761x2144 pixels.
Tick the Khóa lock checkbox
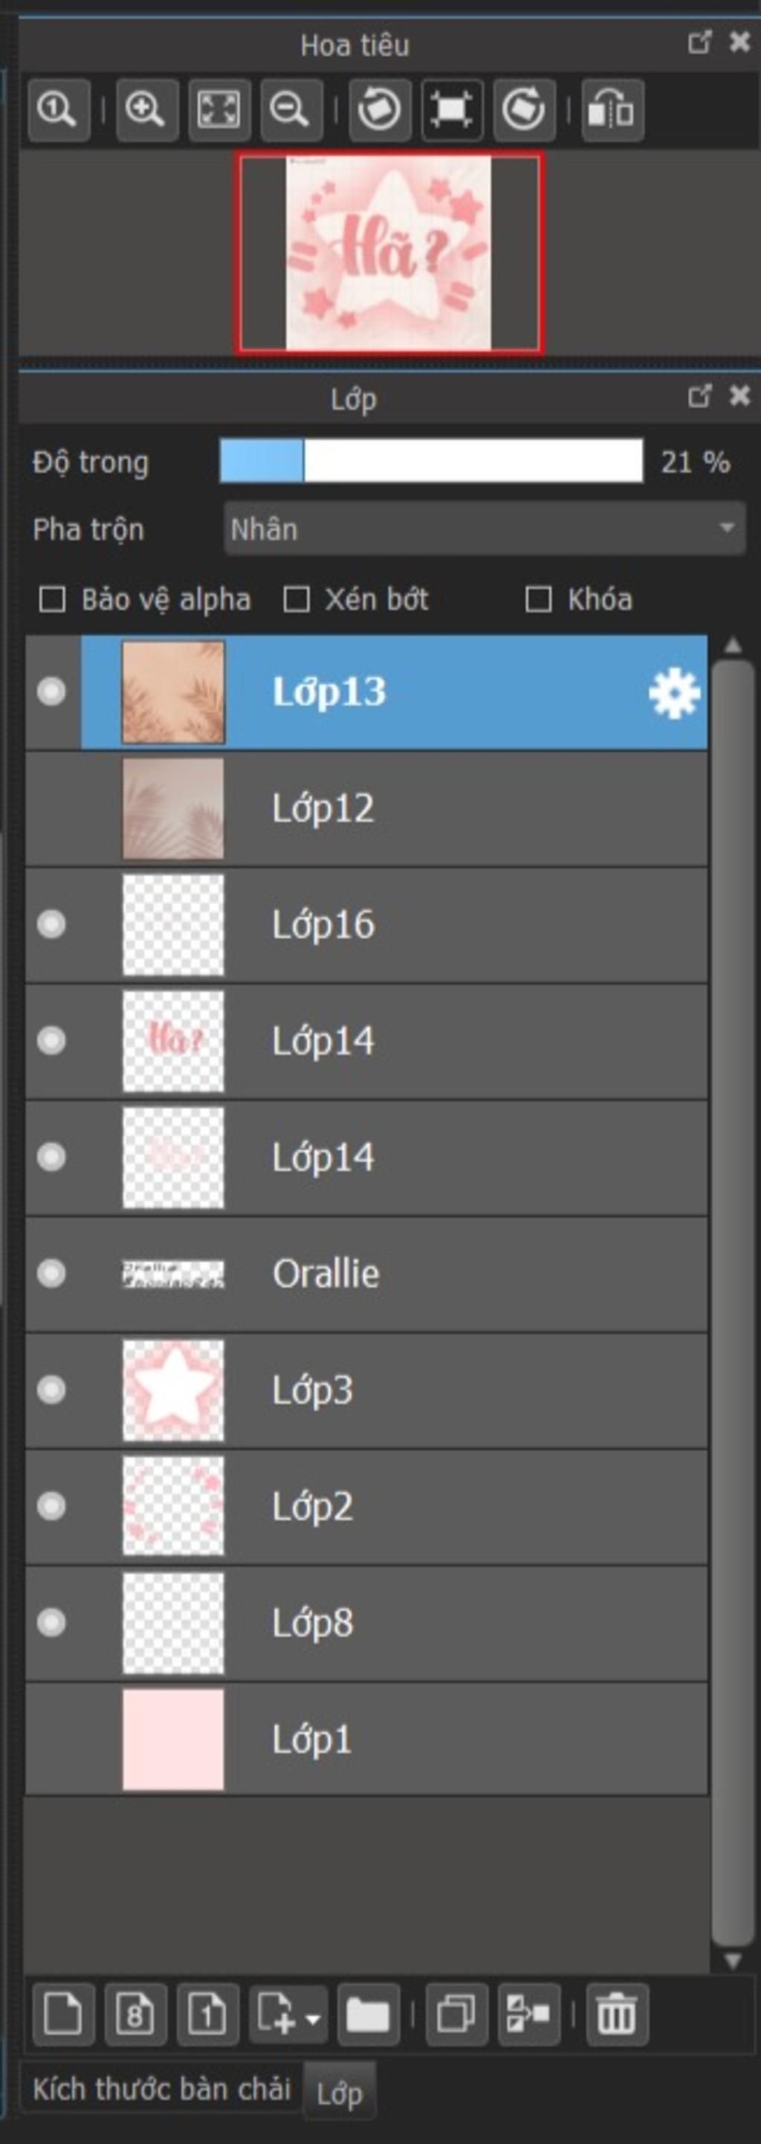coord(539,599)
